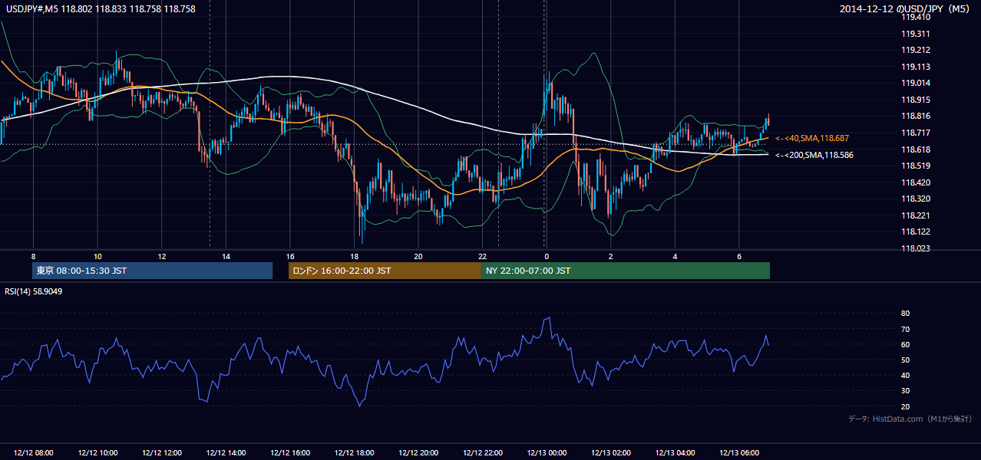Click the hour label 0 under the price chart

[547, 256]
